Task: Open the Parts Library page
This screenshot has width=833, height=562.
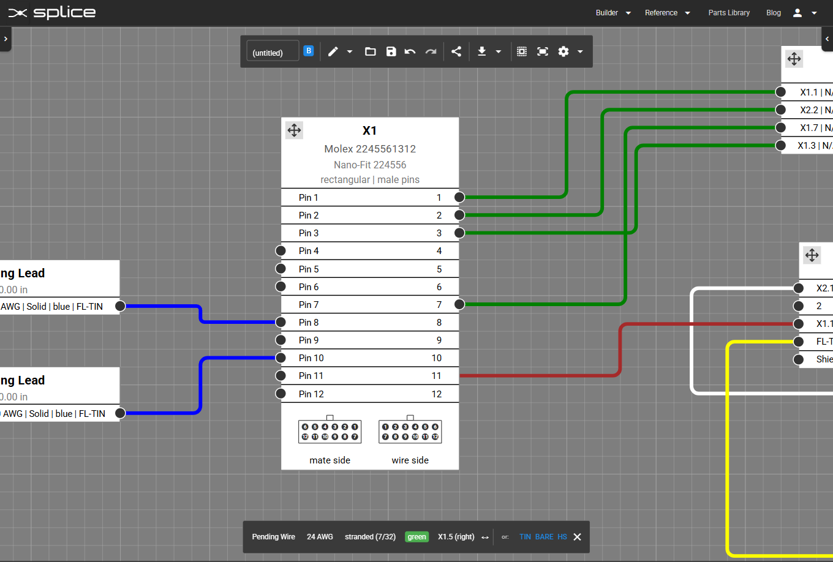Action: tap(729, 13)
